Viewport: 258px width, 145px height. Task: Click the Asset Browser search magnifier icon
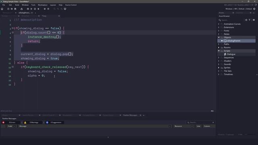tap(220, 20)
